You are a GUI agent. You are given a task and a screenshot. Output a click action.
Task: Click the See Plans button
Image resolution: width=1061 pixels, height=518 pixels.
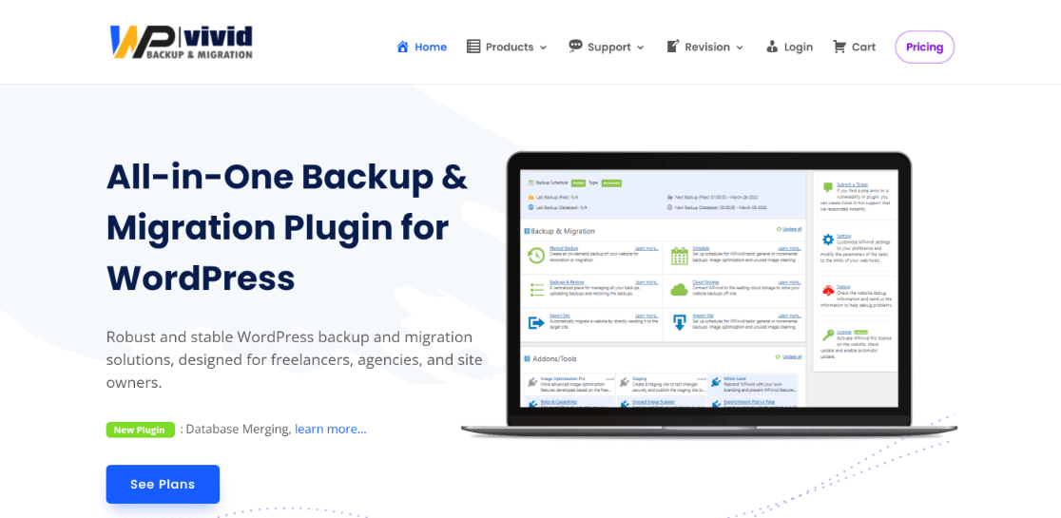[x=163, y=484]
